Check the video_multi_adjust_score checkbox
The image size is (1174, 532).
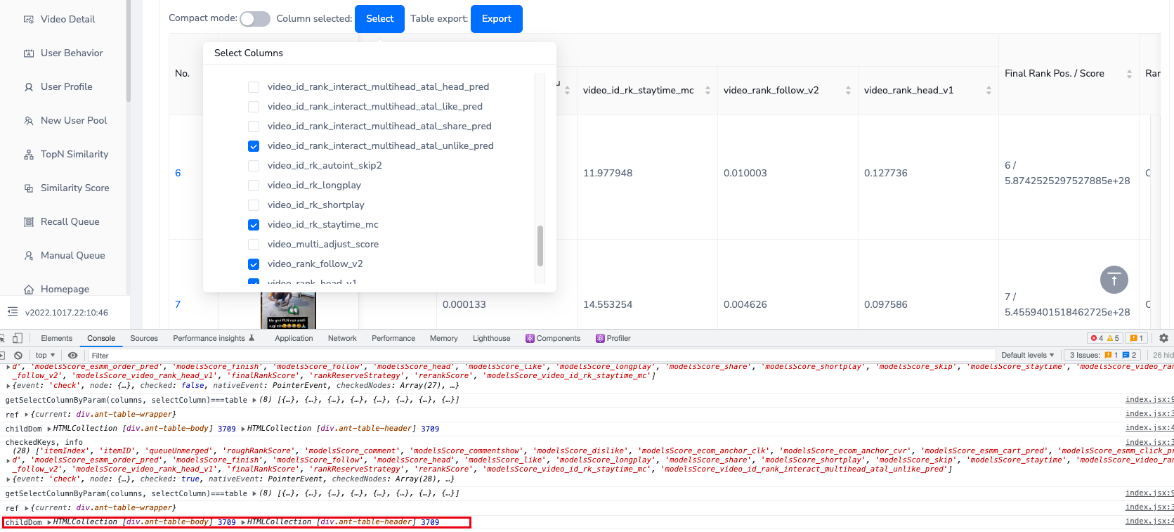coord(254,245)
